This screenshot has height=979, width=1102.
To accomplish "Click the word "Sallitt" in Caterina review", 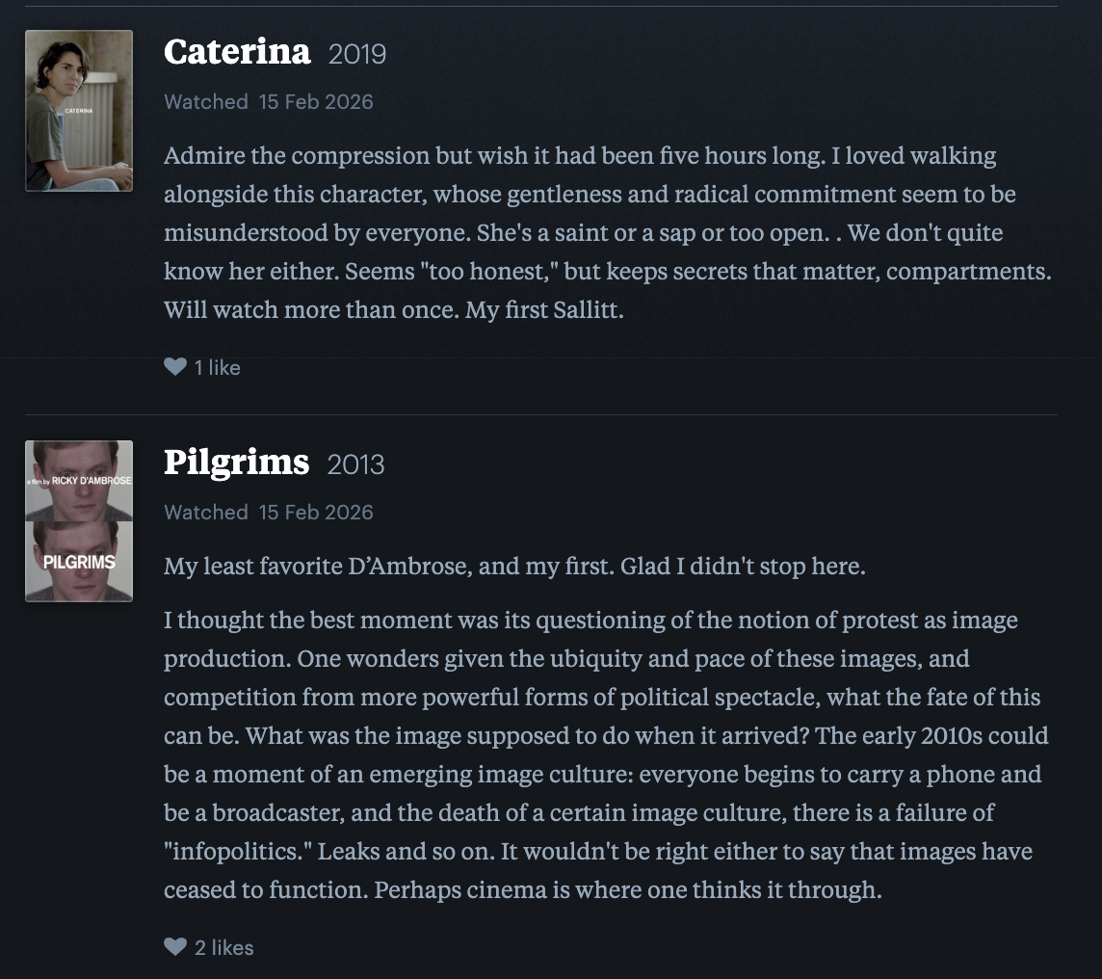I will 585,311.
